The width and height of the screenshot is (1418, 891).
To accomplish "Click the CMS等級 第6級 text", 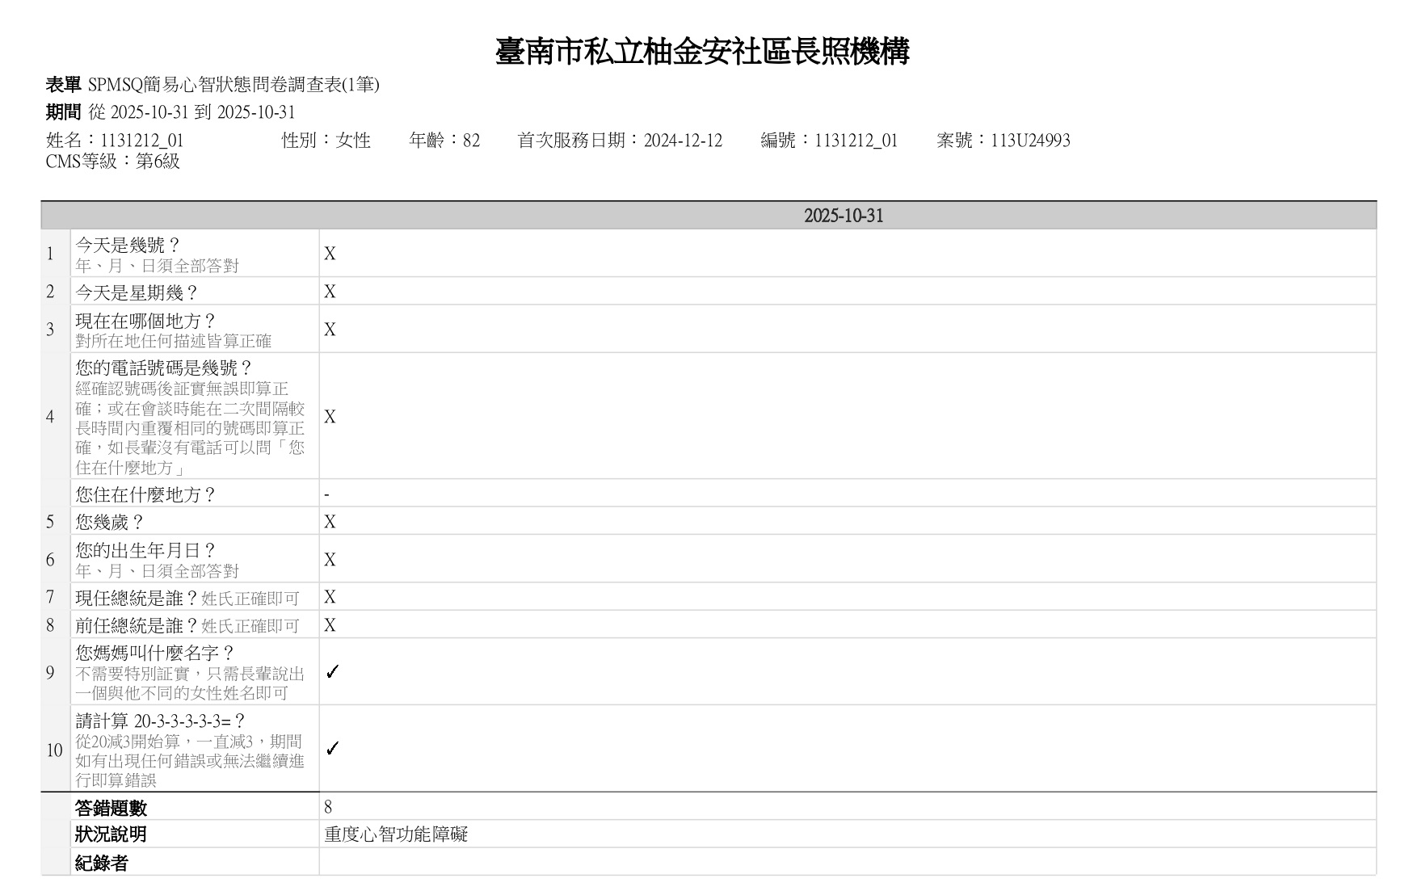I will [113, 162].
